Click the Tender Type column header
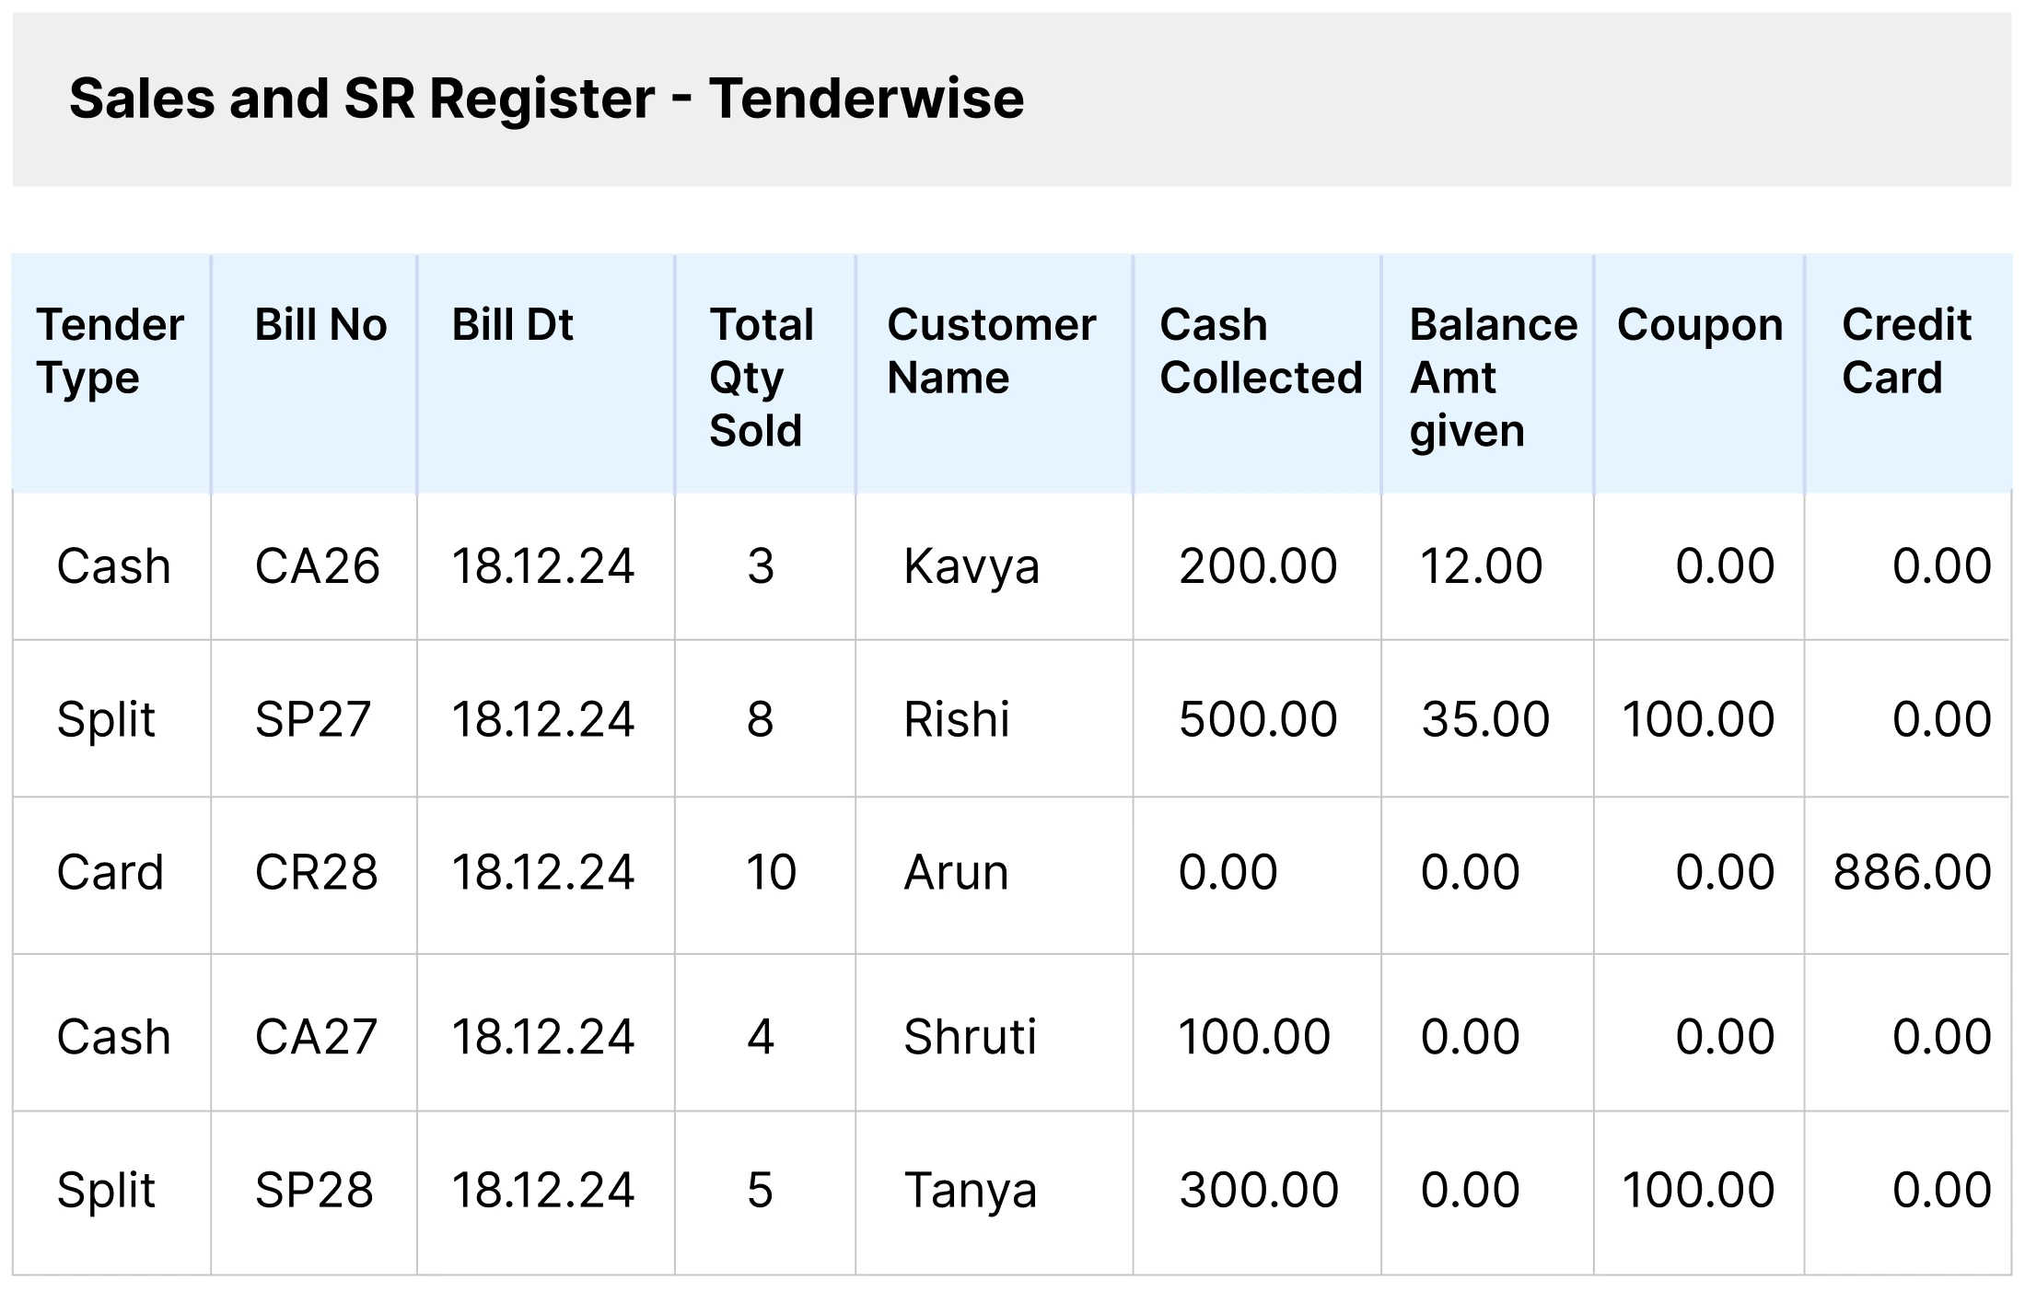The image size is (2025, 1292). [110, 351]
